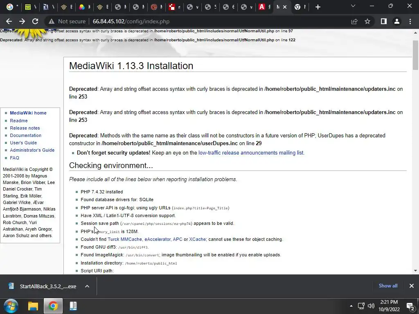Open the Release notes link

tap(25, 128)
